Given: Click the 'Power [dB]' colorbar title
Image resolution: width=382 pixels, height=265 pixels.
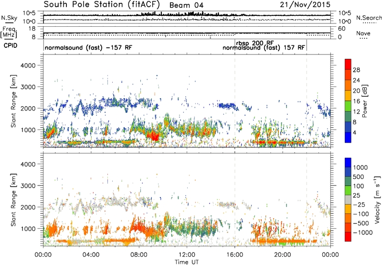Looking at the screenshot, I should [365, 101].
